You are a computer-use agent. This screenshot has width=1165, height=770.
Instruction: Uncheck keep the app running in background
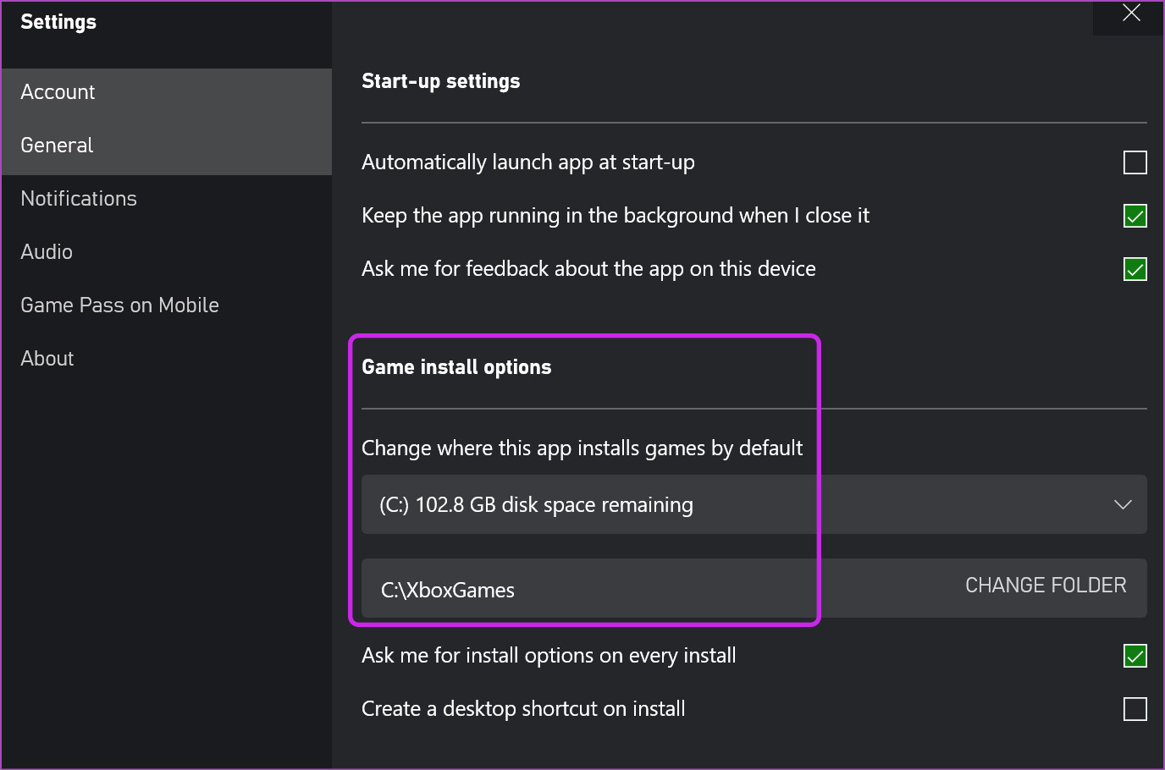1135,216
